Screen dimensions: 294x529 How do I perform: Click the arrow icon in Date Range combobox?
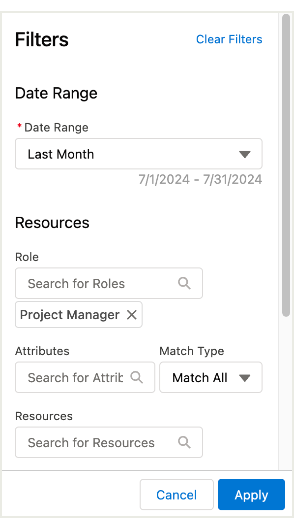(244, 155)
